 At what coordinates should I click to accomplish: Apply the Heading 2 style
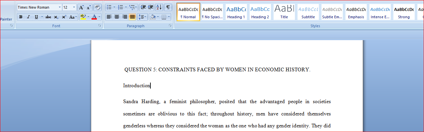[x=260, y=12]
